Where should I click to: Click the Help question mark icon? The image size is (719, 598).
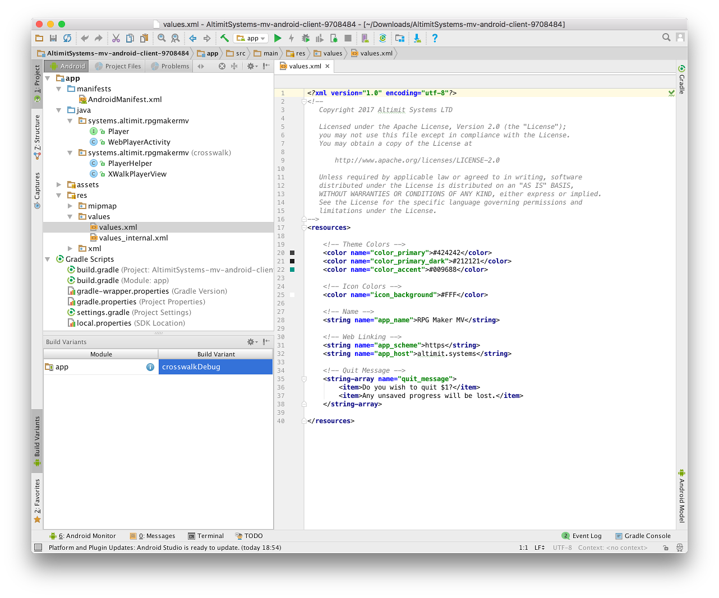pos(435,38)
